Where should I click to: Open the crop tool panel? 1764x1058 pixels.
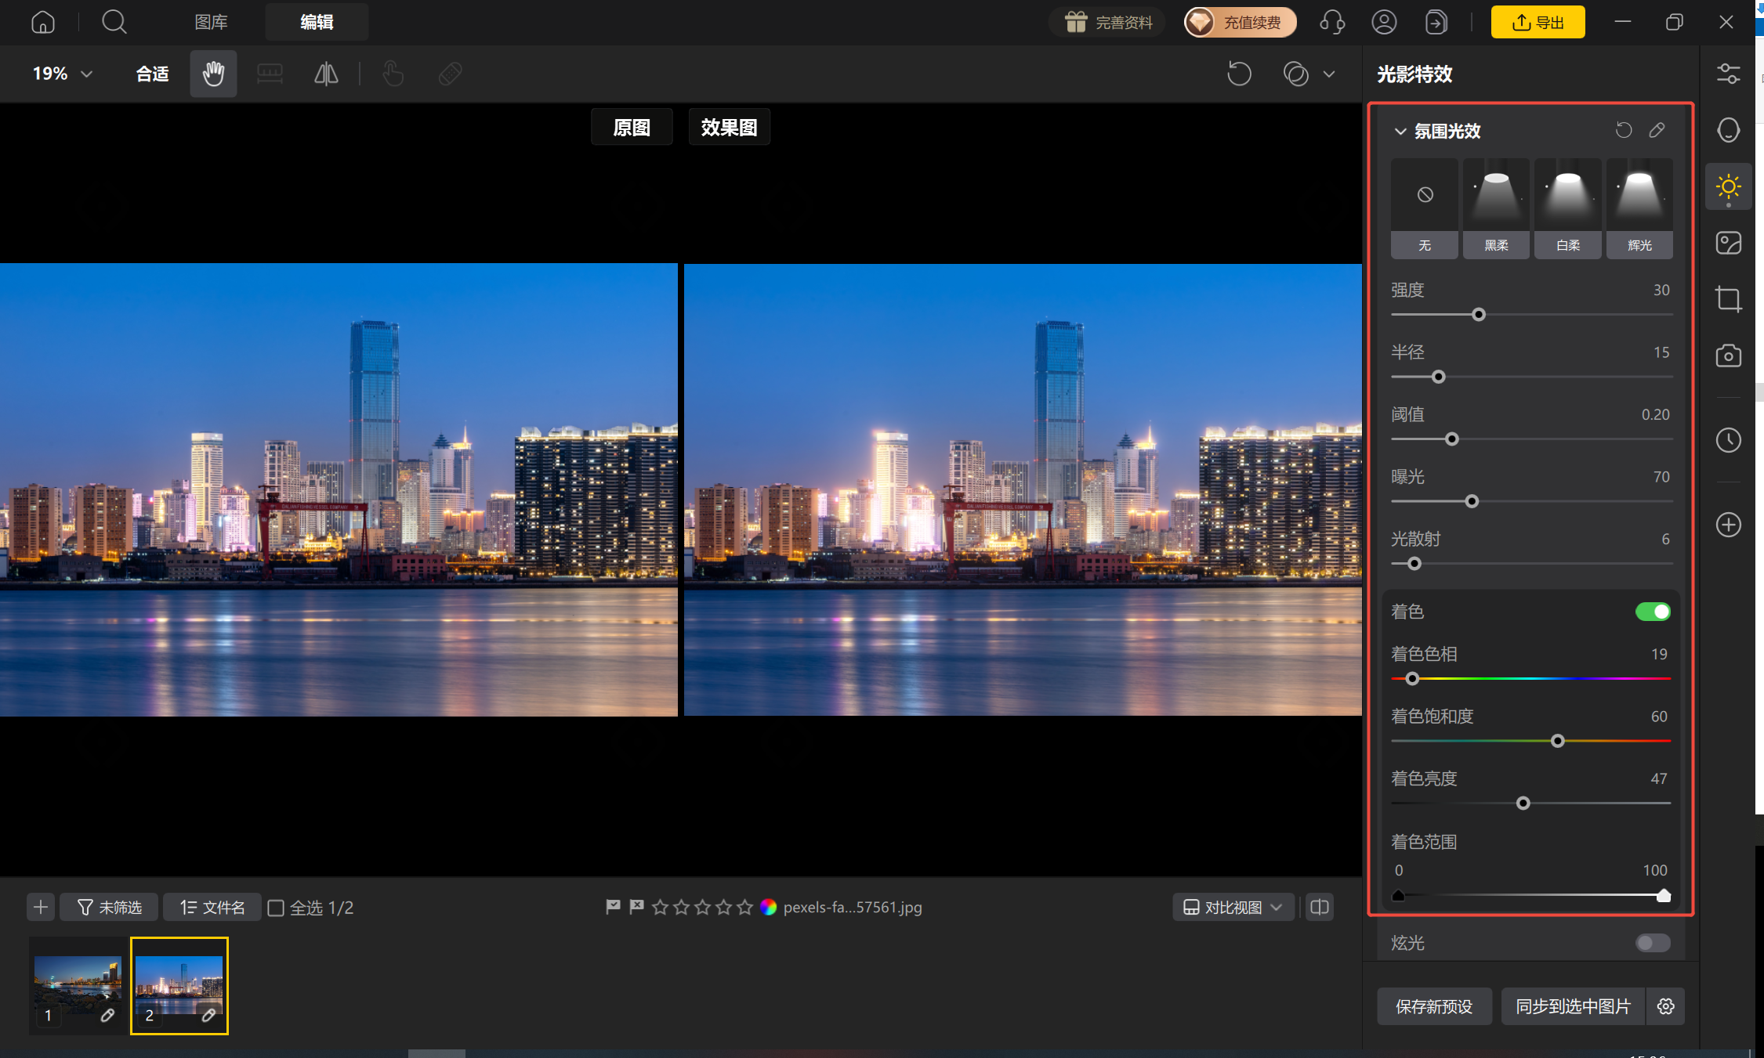tap(1728, 299)
